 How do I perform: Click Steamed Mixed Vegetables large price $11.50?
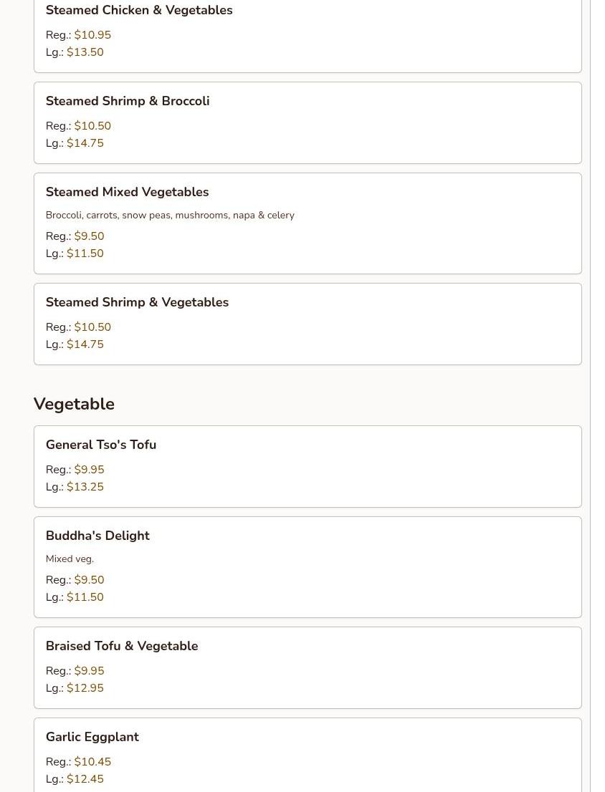(x=85, y=253)
